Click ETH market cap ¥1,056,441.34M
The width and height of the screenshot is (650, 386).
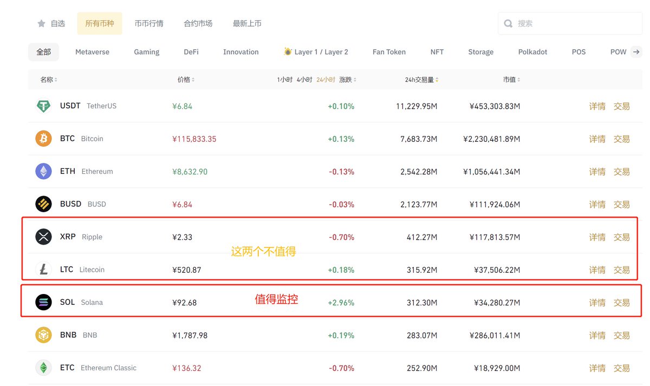pyautogui.click(x=492, y=172)
